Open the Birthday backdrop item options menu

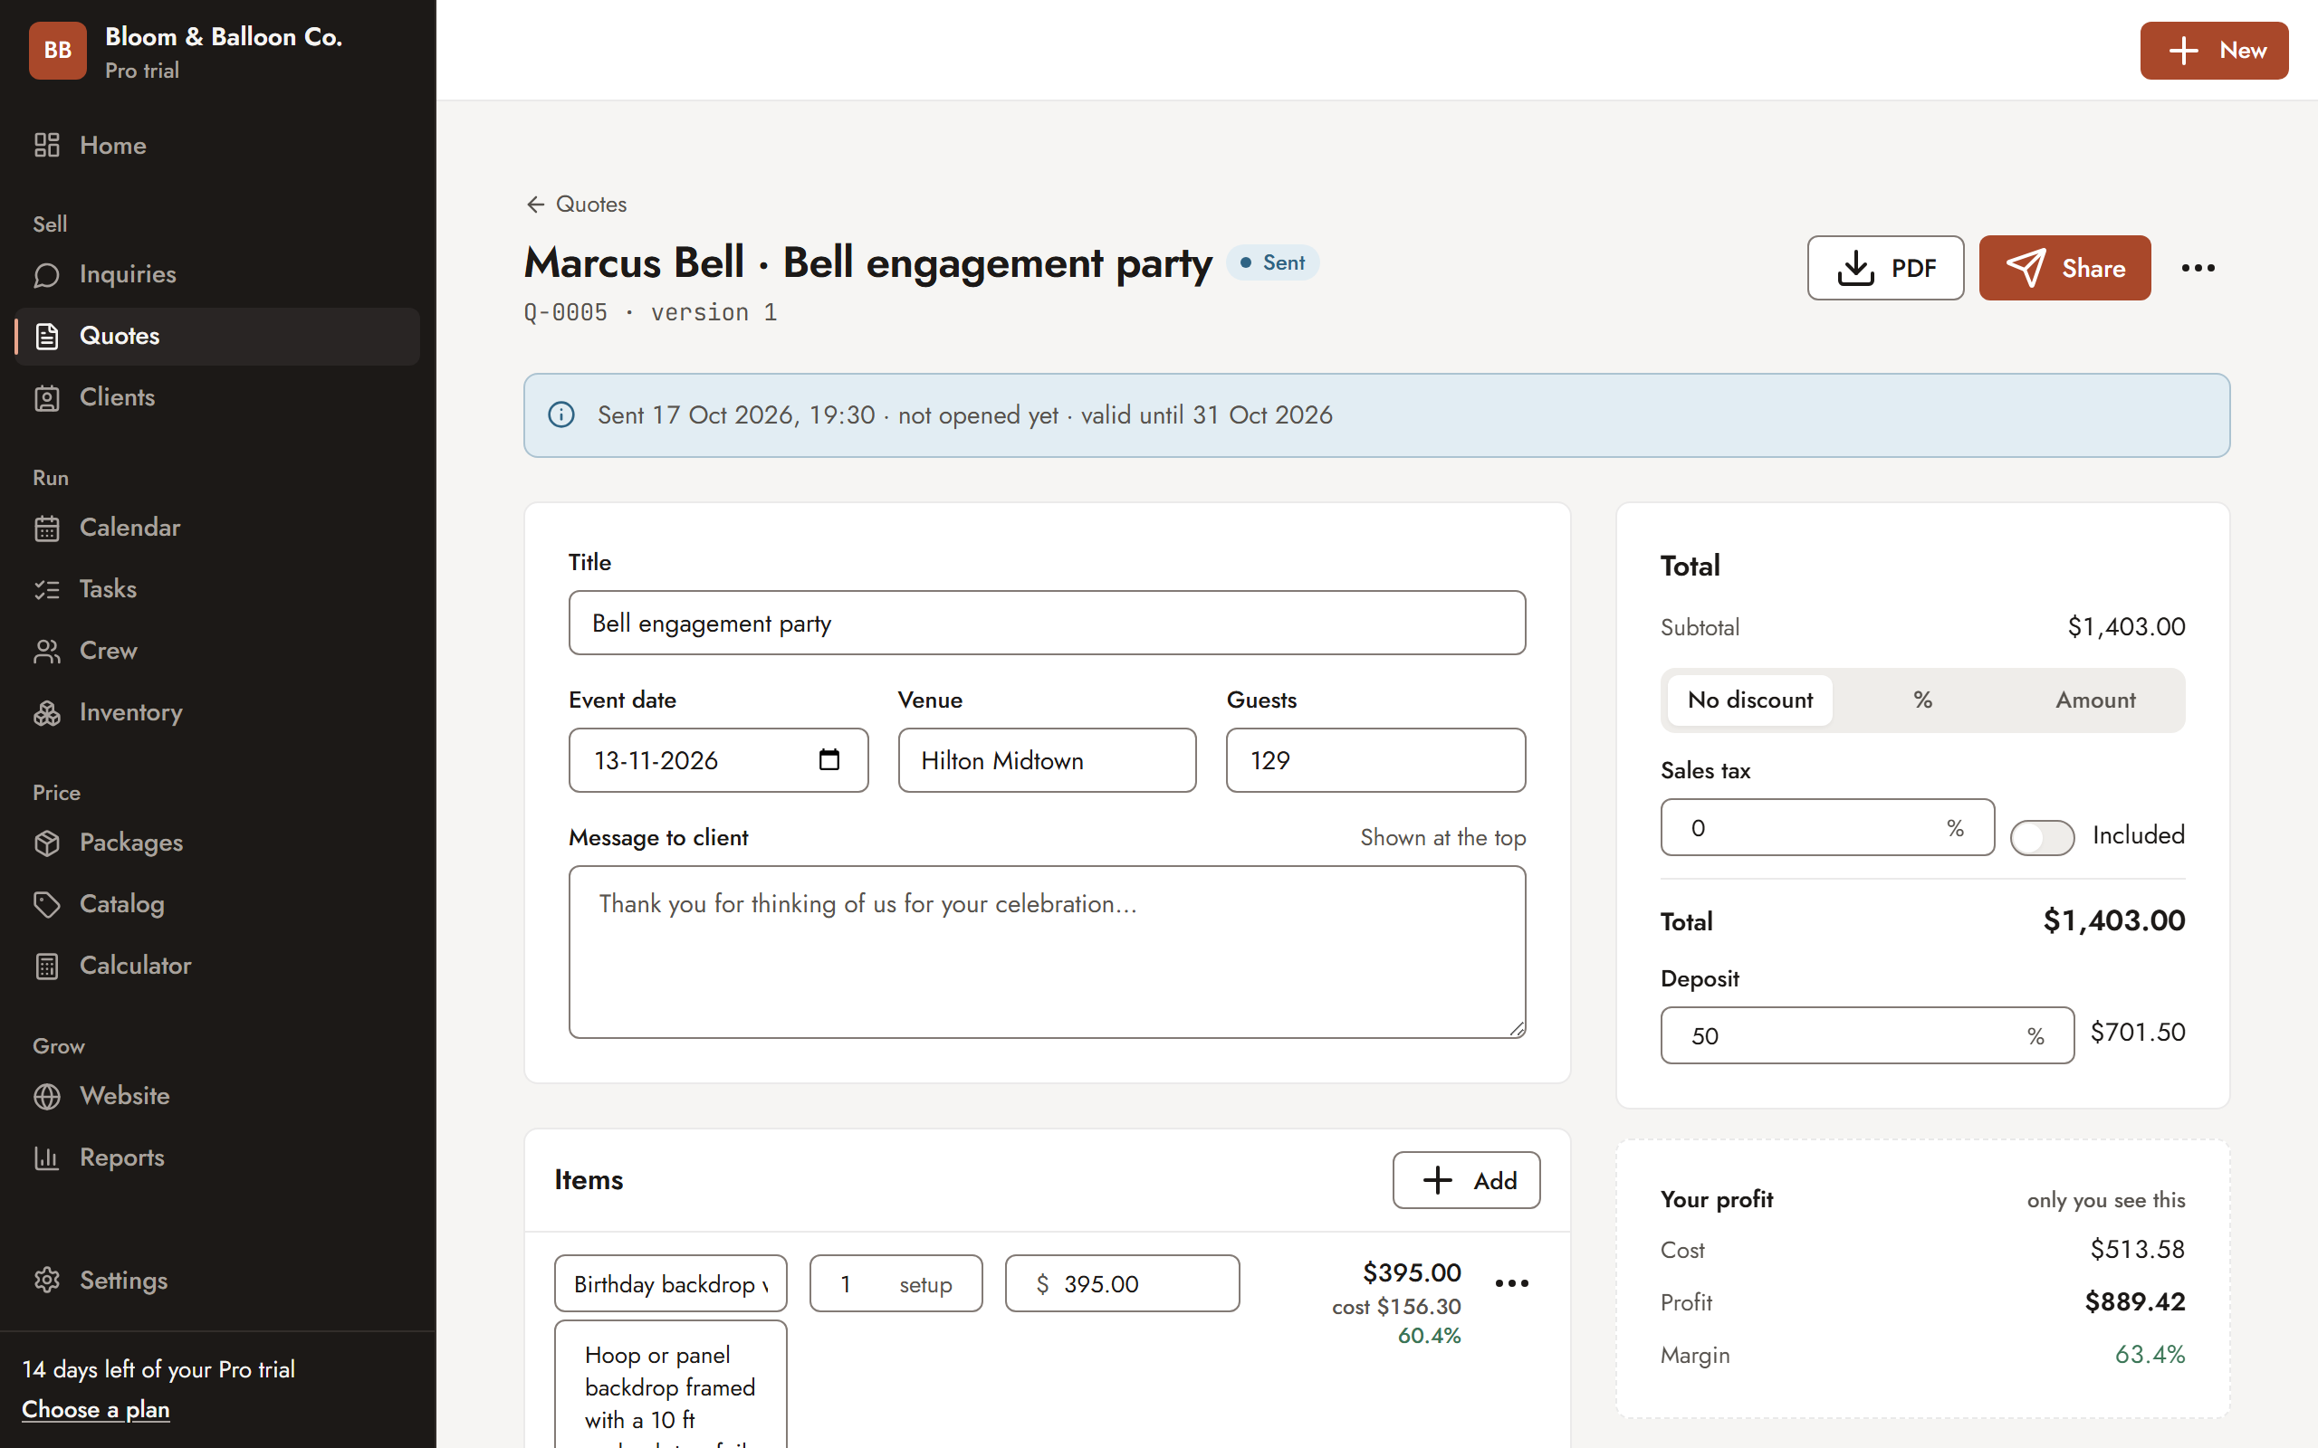click(x=1511, y=1283)
